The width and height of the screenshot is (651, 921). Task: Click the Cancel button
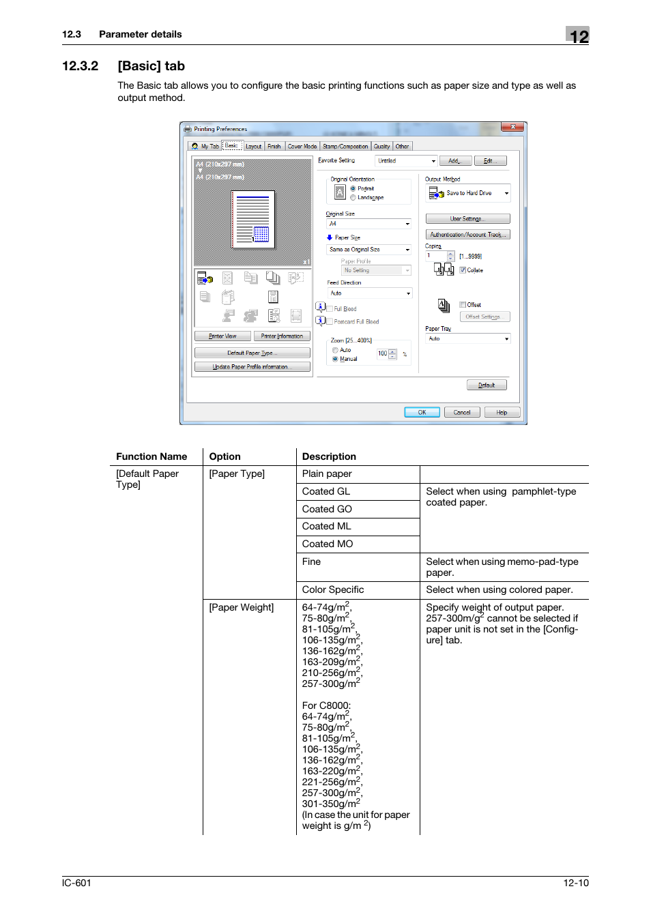tap(462, 412)
